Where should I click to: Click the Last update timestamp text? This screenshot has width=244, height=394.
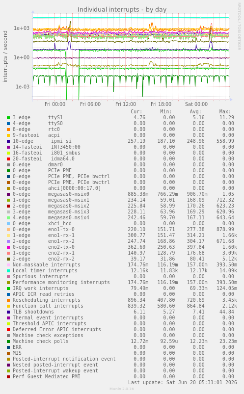click(x=182, y=382)
